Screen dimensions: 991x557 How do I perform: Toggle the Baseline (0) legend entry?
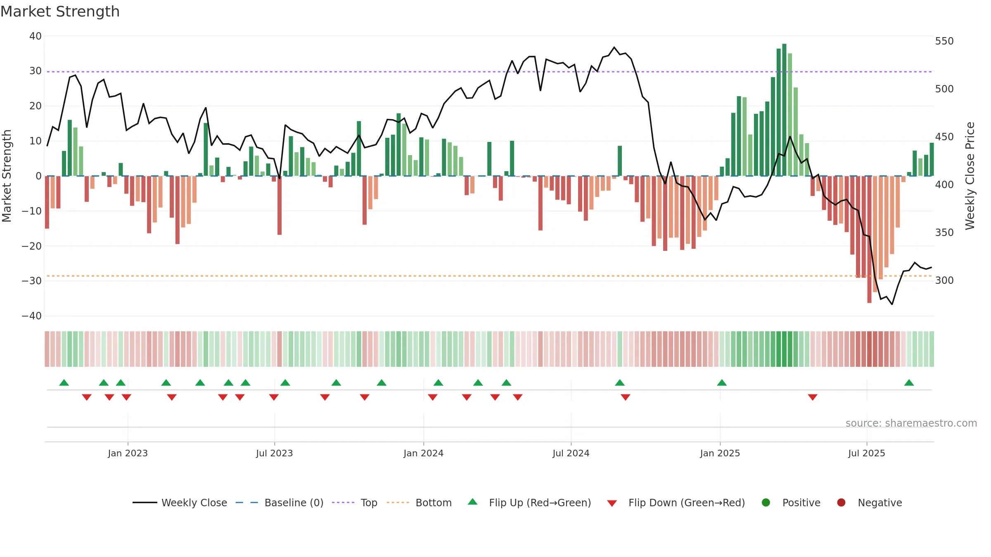[280, 503]
